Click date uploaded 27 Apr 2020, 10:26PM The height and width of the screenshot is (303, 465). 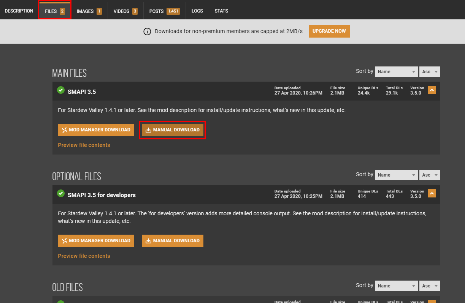[x=298, y=93]
